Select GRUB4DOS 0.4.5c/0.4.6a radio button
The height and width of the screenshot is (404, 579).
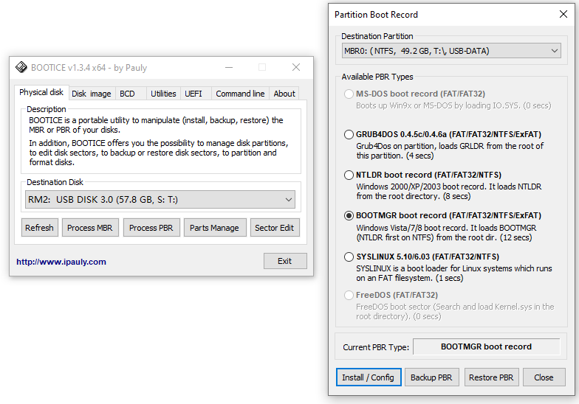[349, 134]
